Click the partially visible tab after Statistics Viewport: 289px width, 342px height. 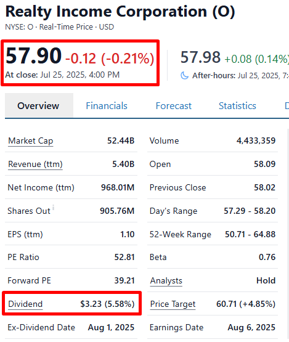tap(287, 106)
